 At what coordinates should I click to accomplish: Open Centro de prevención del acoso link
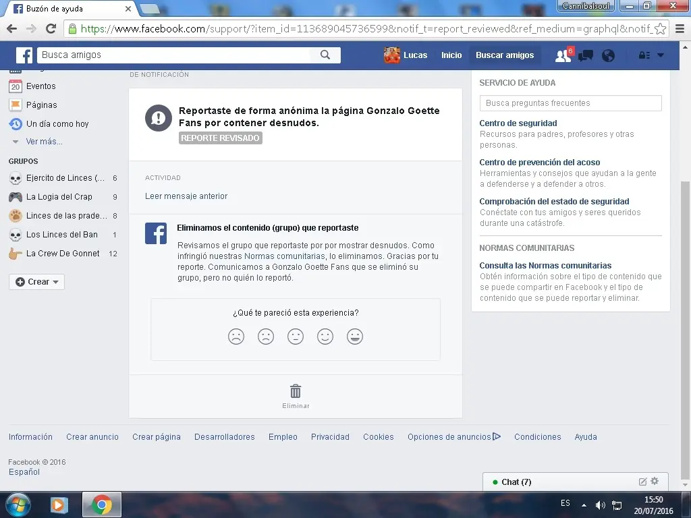point(540,163)
